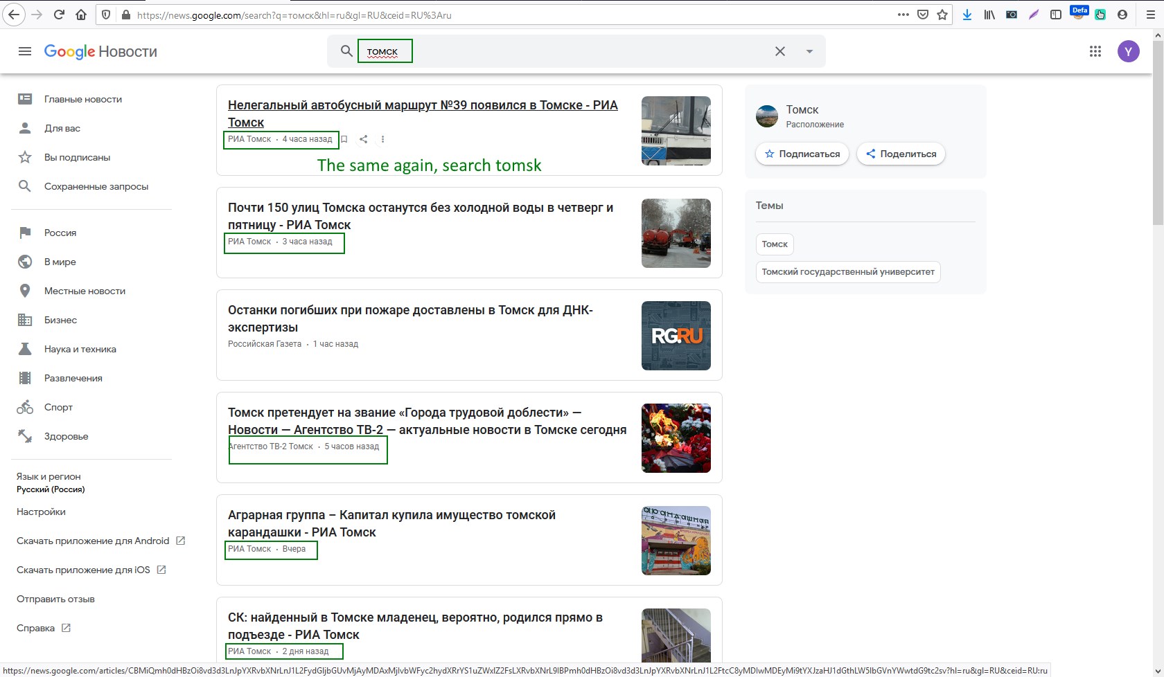Clear the search query with the X
This screenshot has height=677, width=1164.
(x=780, y=51)
